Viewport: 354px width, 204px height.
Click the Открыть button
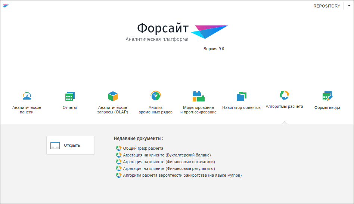[71, 145]
